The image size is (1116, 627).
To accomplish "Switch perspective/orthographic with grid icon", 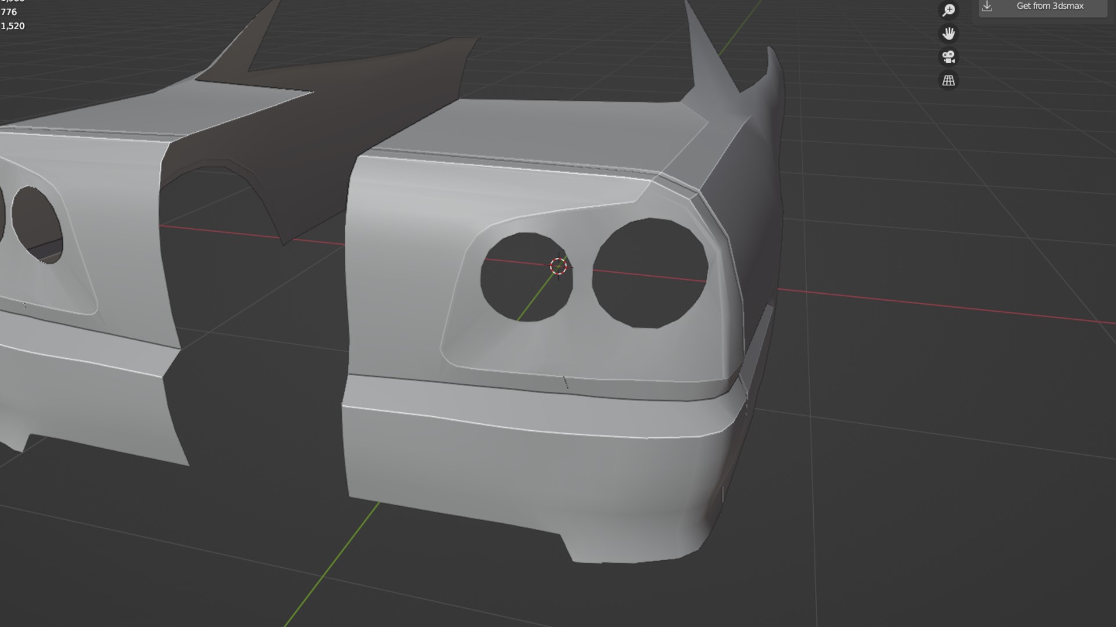I will tap(949, 81).
